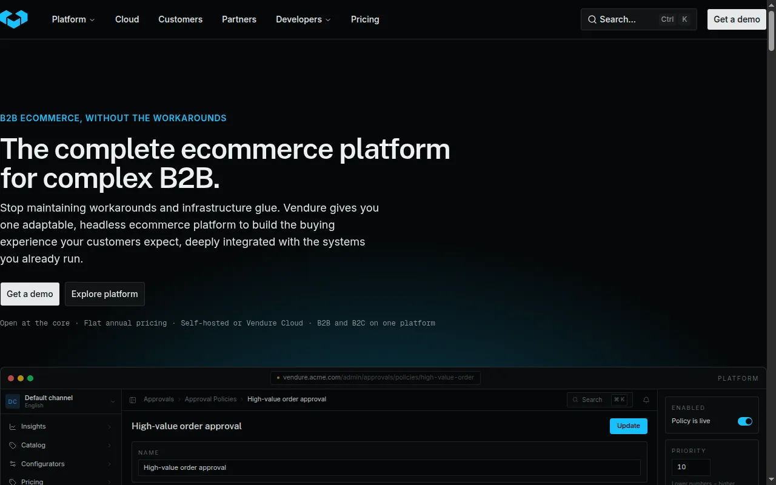Image resolution: width=776 pixels, height=485 pixels.
Task: Click the Approvals breadcrumb
Action: 159,400
